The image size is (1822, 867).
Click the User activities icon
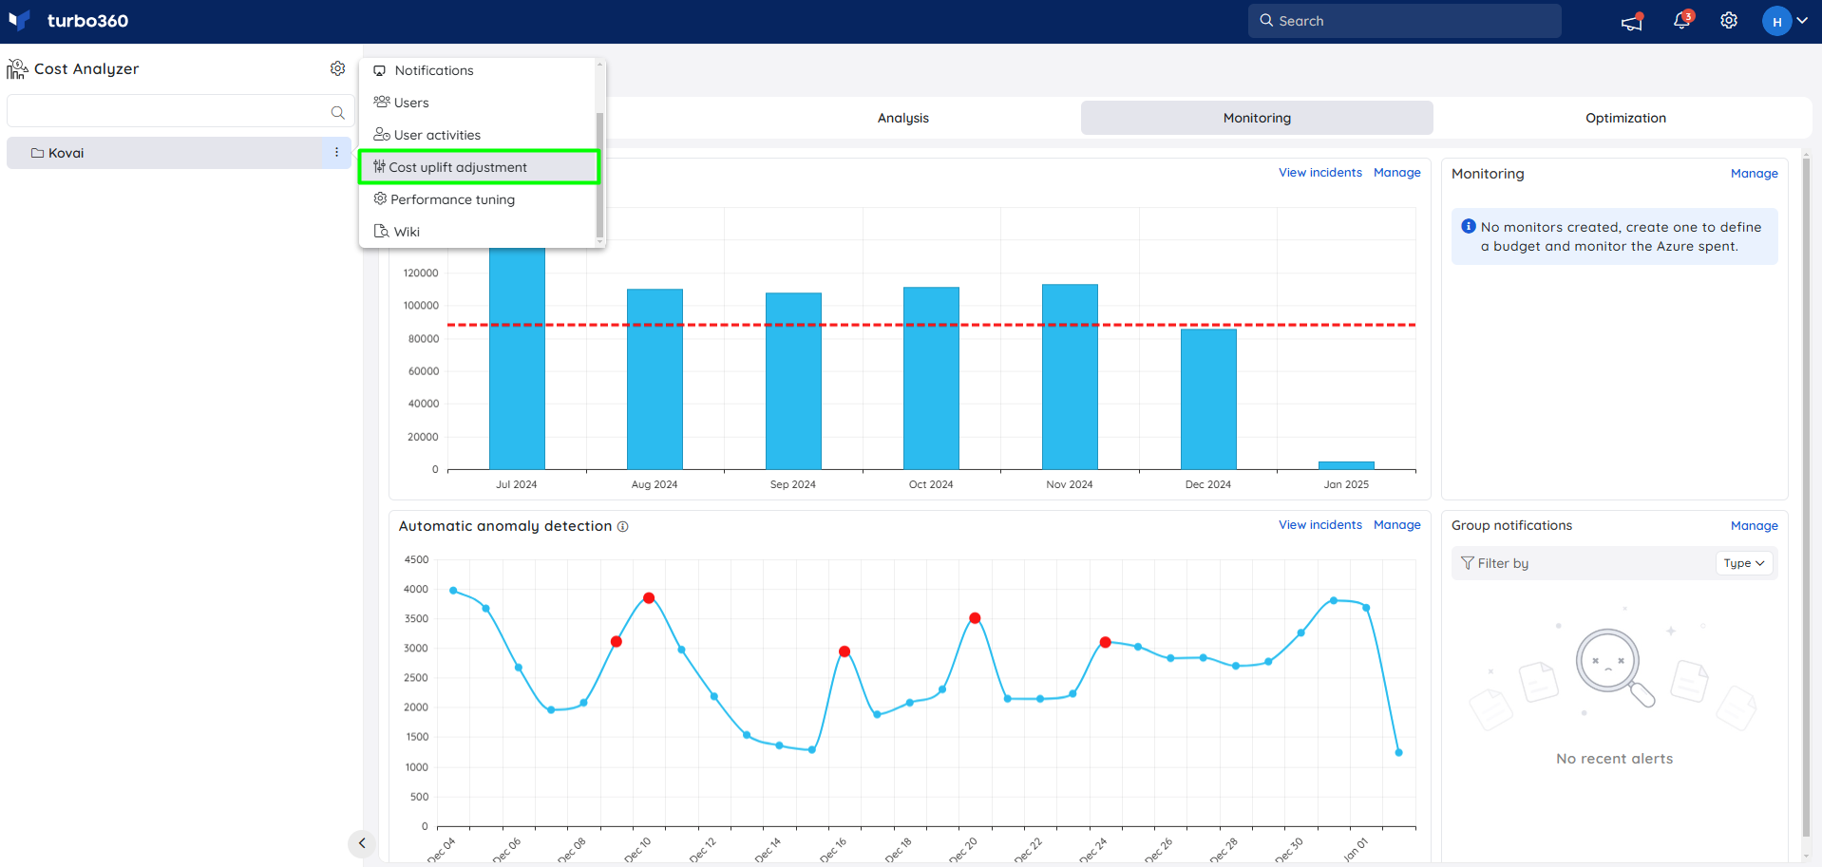(x=382, y=134)
